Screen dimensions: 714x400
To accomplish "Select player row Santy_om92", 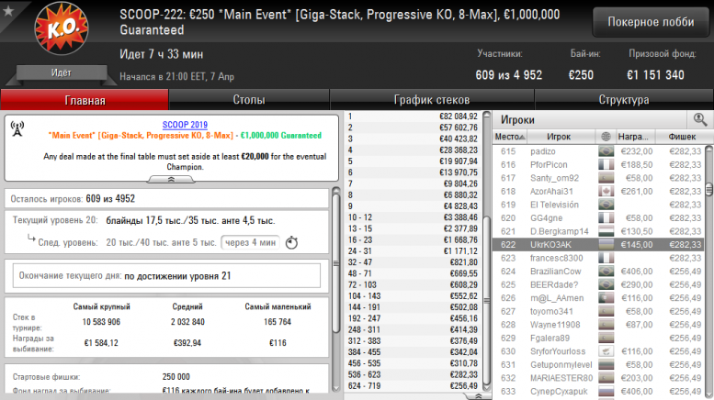I will 598,178.
